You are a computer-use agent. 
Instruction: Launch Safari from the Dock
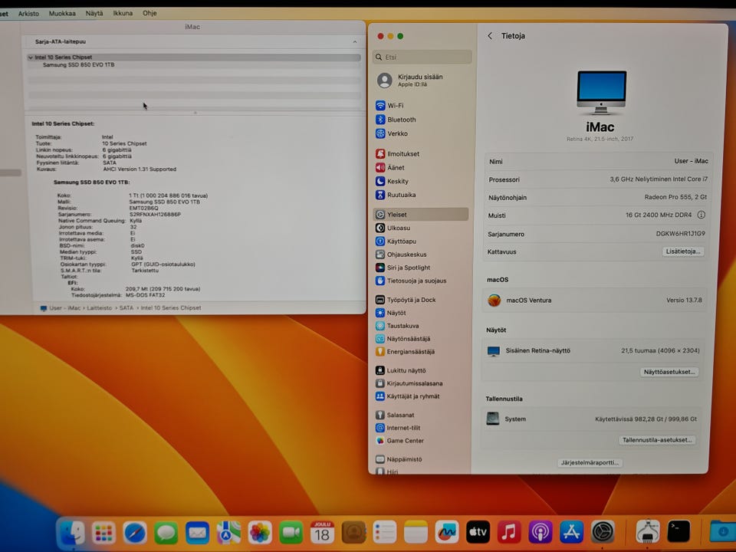point(135,531)
